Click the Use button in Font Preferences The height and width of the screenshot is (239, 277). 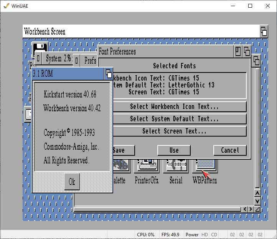point(174,150)
